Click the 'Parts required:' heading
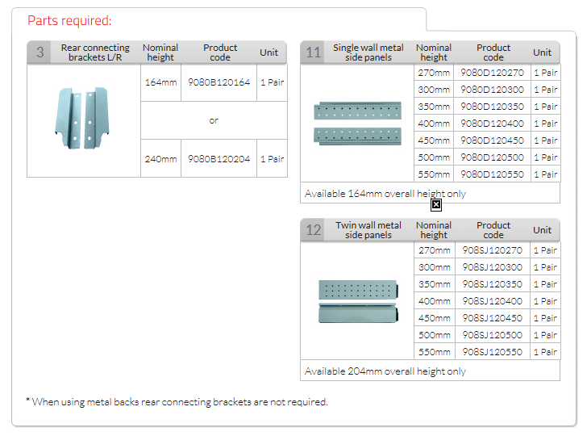This screenshot has width=587, height=436. (69, 21)
